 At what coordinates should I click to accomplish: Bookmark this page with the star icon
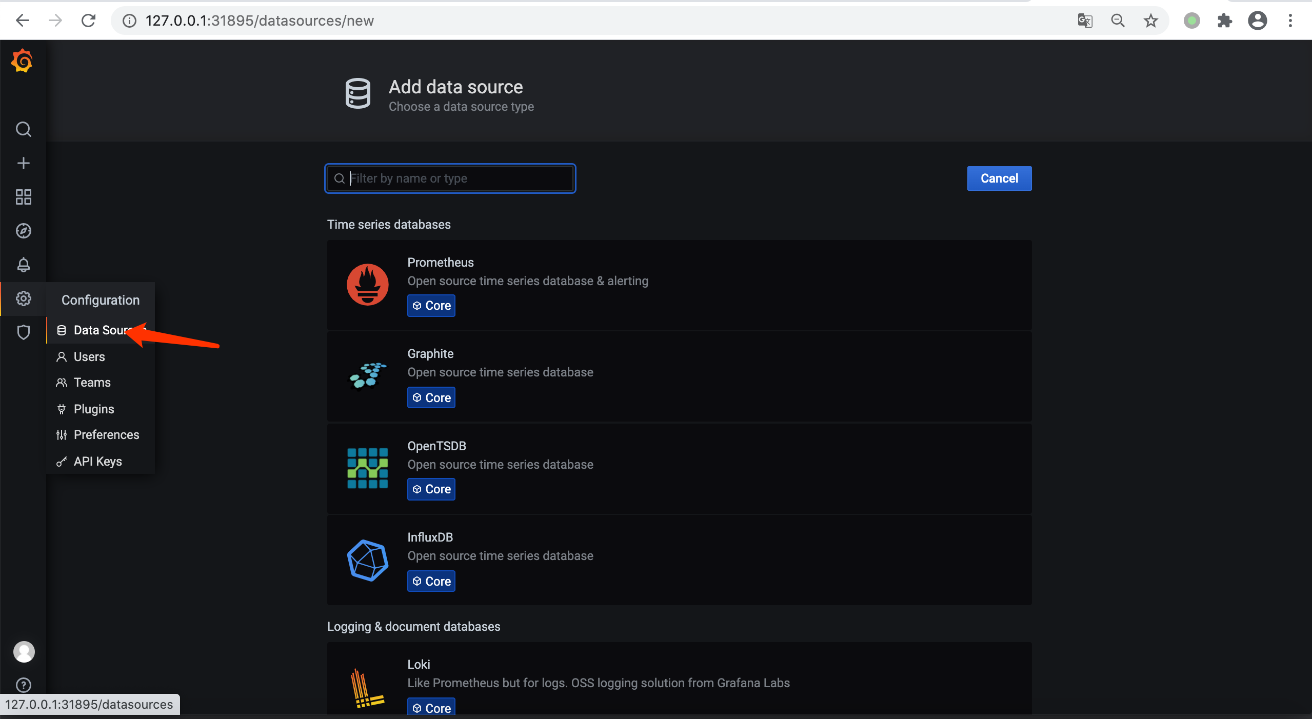coord(1151,21)
